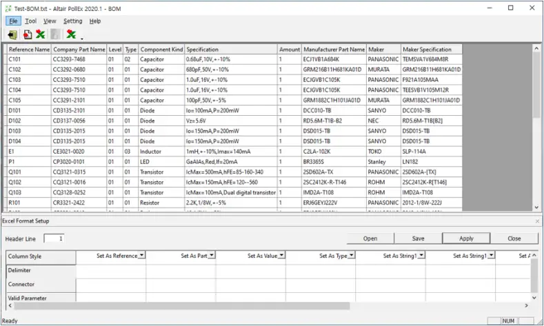
Task: Select the Delimiter row header
Action: pyautogui.click(x=41, y=272)
